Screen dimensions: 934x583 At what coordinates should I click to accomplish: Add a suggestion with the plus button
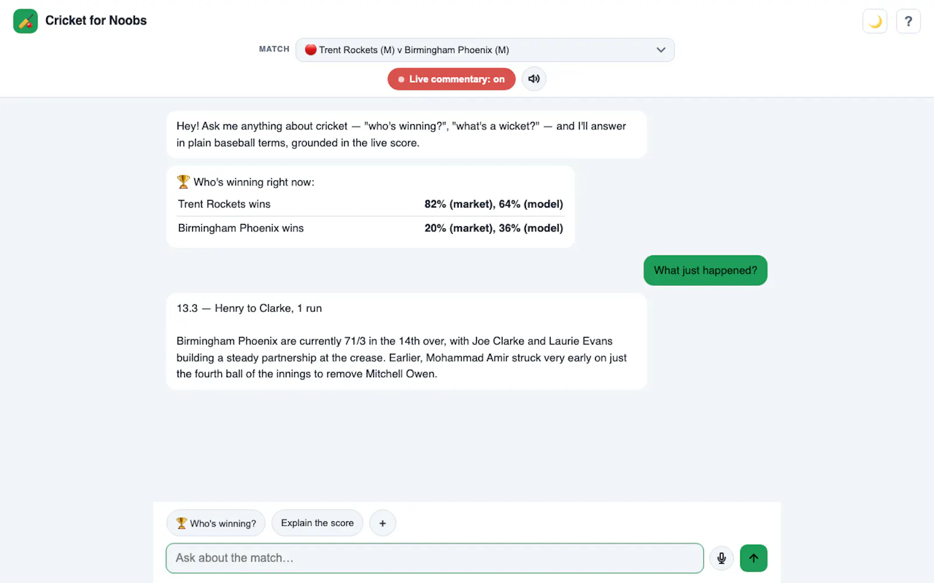pyautogui.click(x=382, y=524)
